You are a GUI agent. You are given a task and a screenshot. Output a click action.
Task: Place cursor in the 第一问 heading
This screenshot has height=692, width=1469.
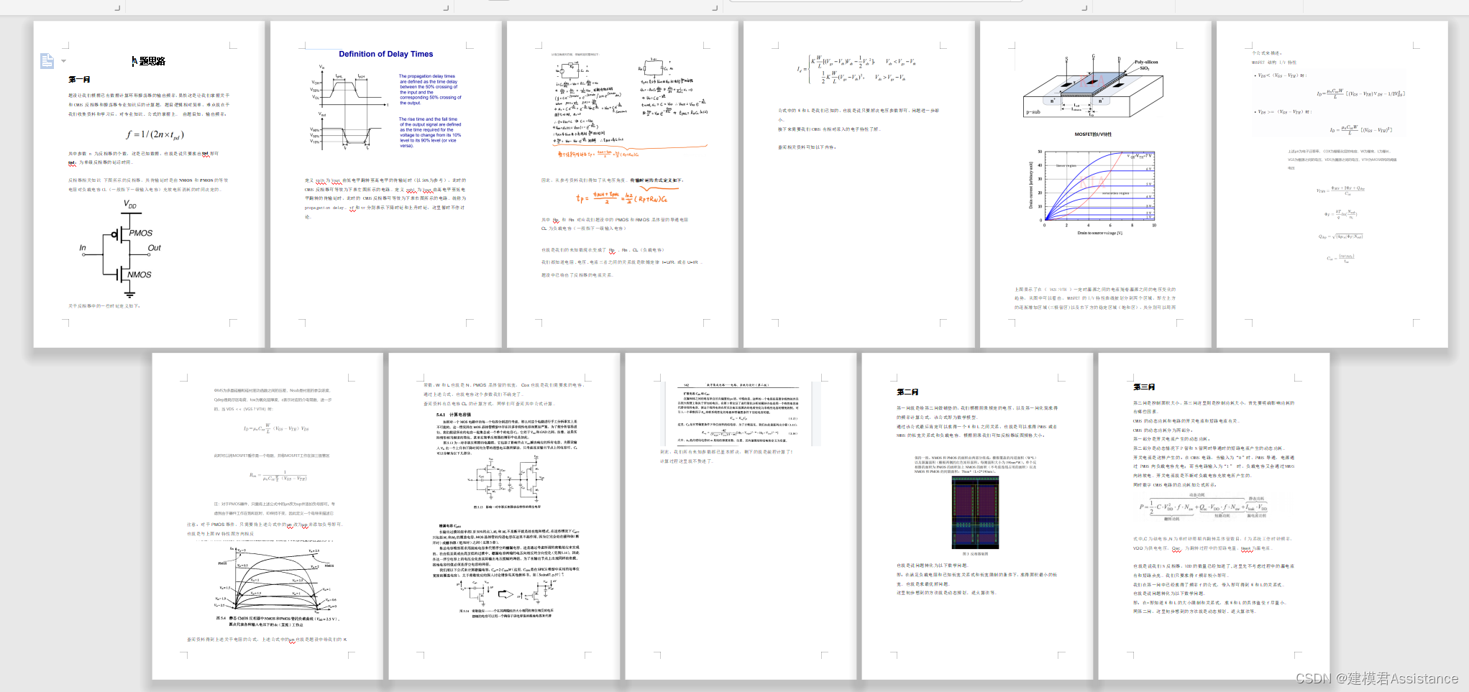[x=79, y=79]
